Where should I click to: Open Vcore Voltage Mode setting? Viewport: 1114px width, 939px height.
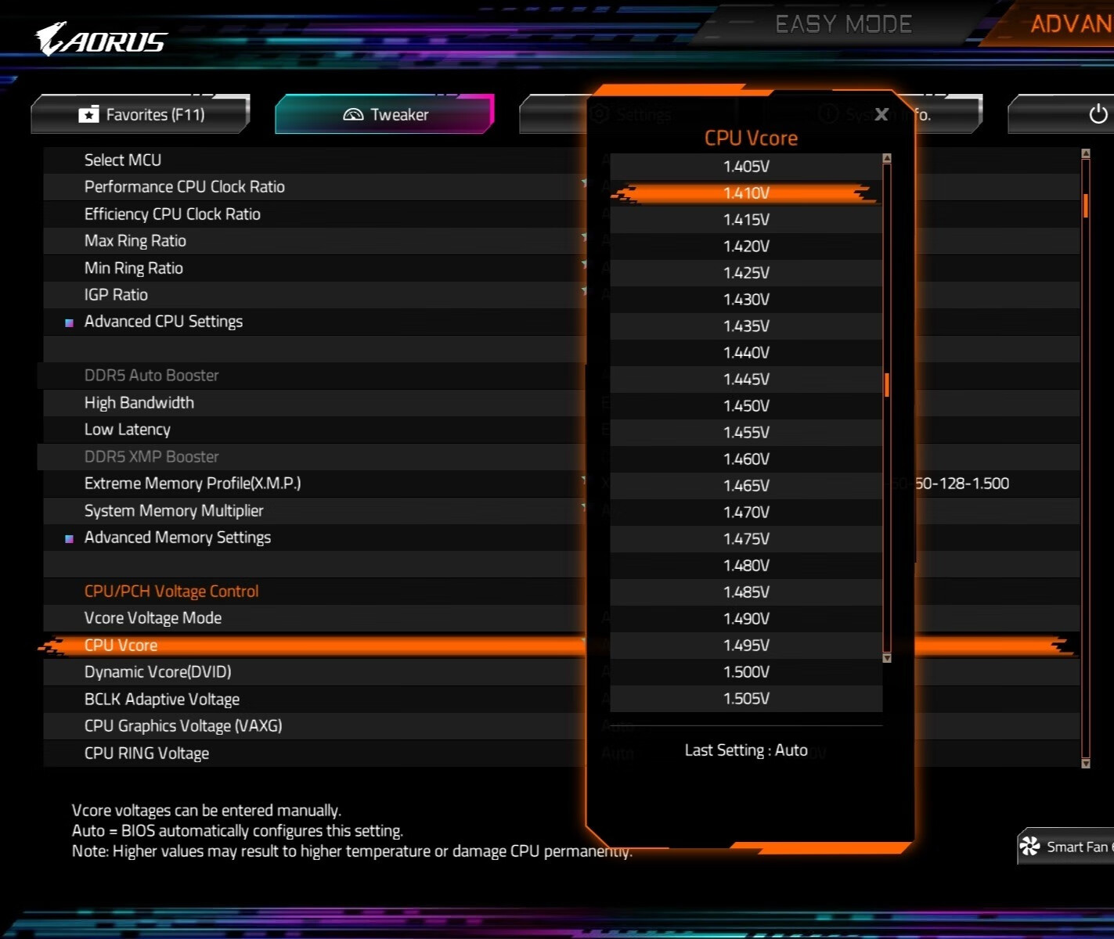click(x=315, y=618)
